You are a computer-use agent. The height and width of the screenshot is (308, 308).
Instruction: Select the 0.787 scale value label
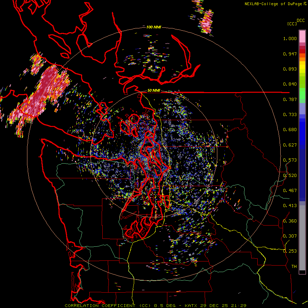pos(290,99)
